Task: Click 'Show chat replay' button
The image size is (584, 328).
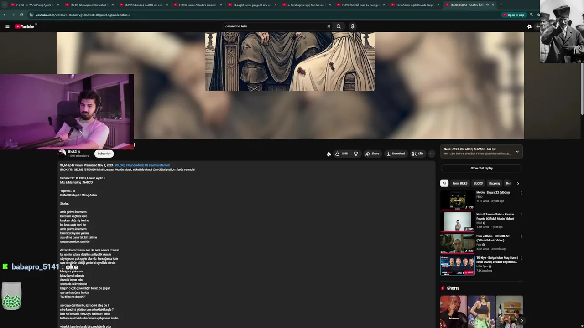Action: coord(481,168)
